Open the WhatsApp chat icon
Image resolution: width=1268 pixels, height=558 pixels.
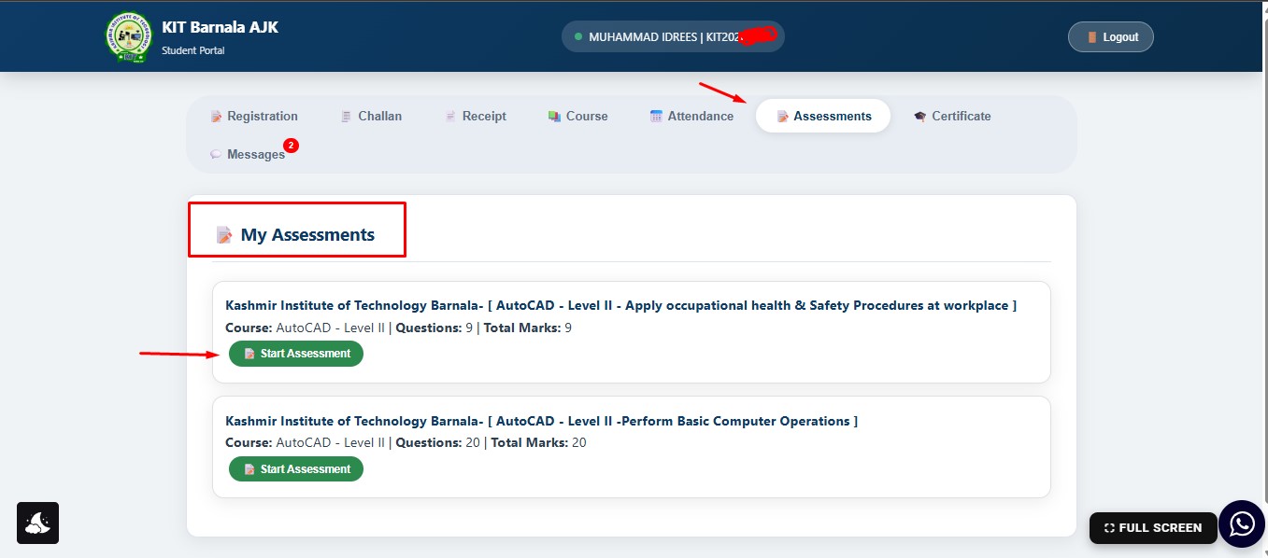point(1242,524)
